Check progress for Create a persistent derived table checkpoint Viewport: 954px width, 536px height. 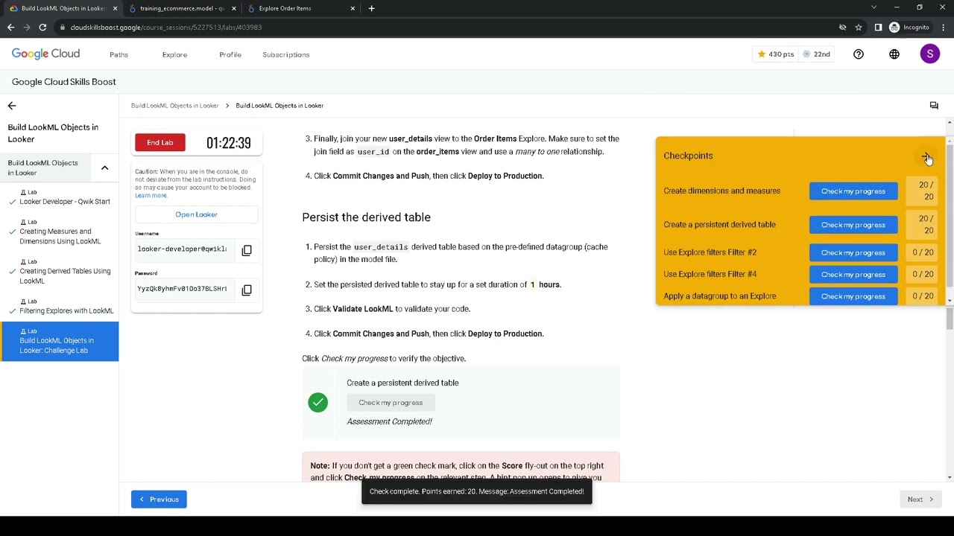[853, 225]
